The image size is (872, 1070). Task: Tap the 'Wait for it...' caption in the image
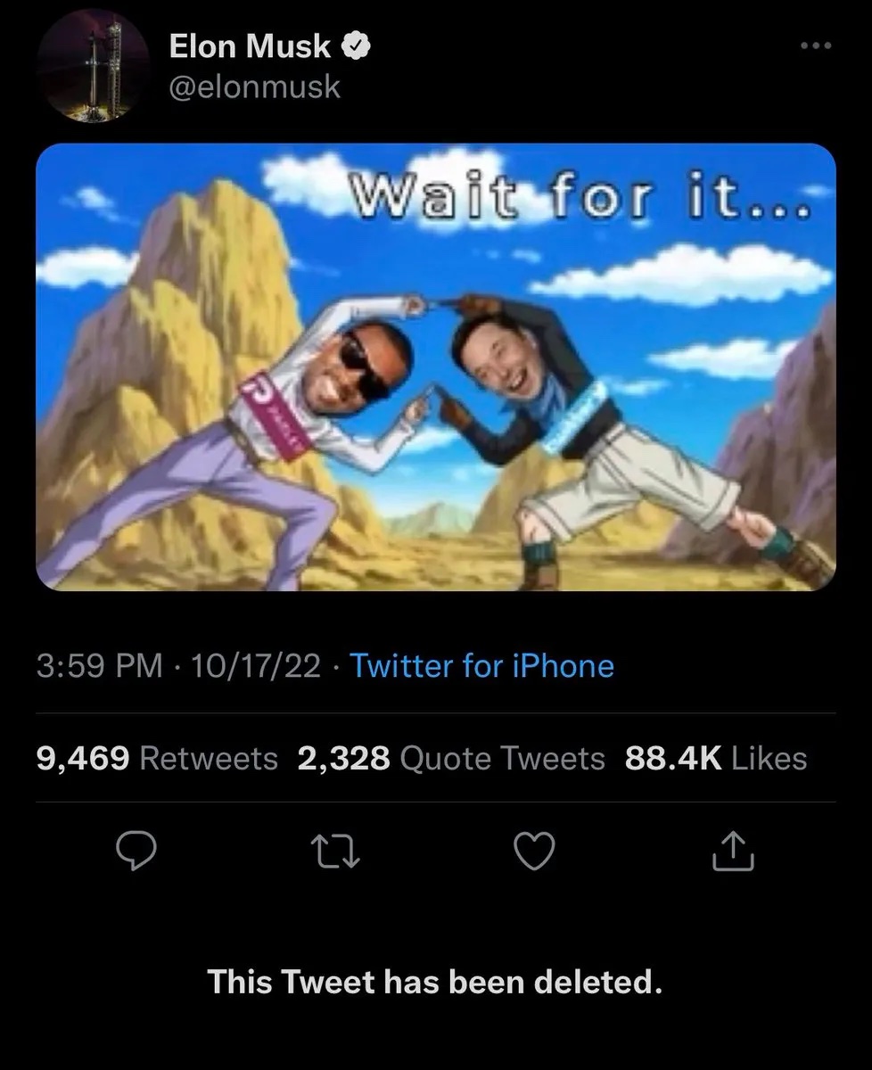(x=578, y=194)
